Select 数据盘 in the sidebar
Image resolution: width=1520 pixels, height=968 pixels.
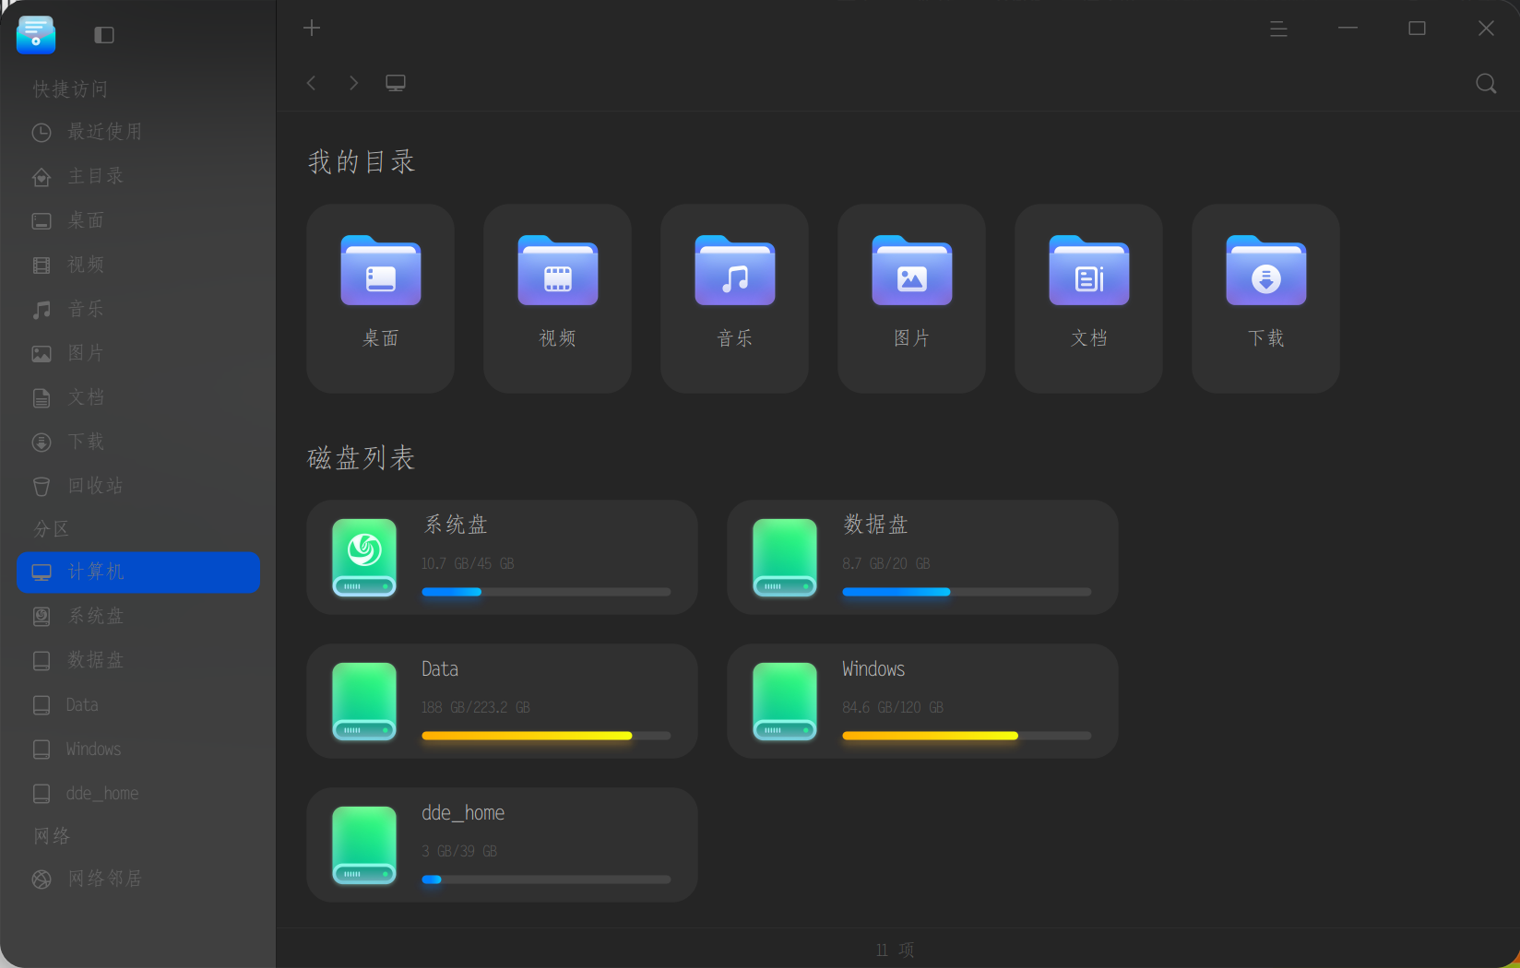(138, 660)
